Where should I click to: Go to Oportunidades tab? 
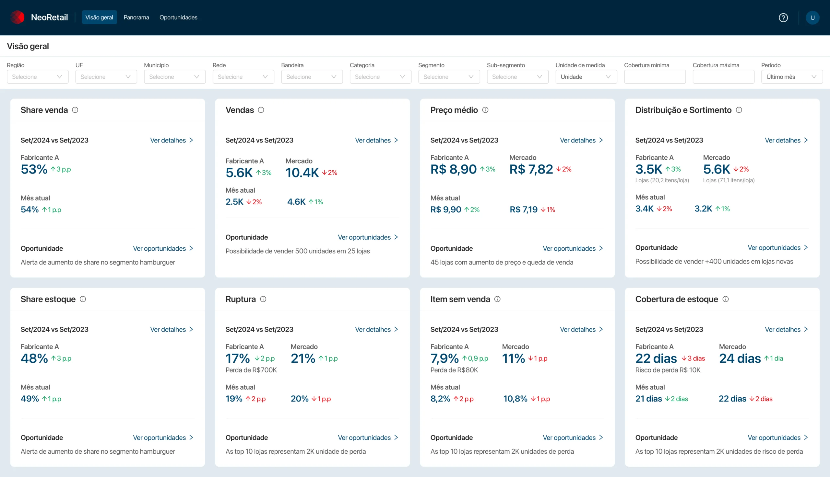(178, 17)
